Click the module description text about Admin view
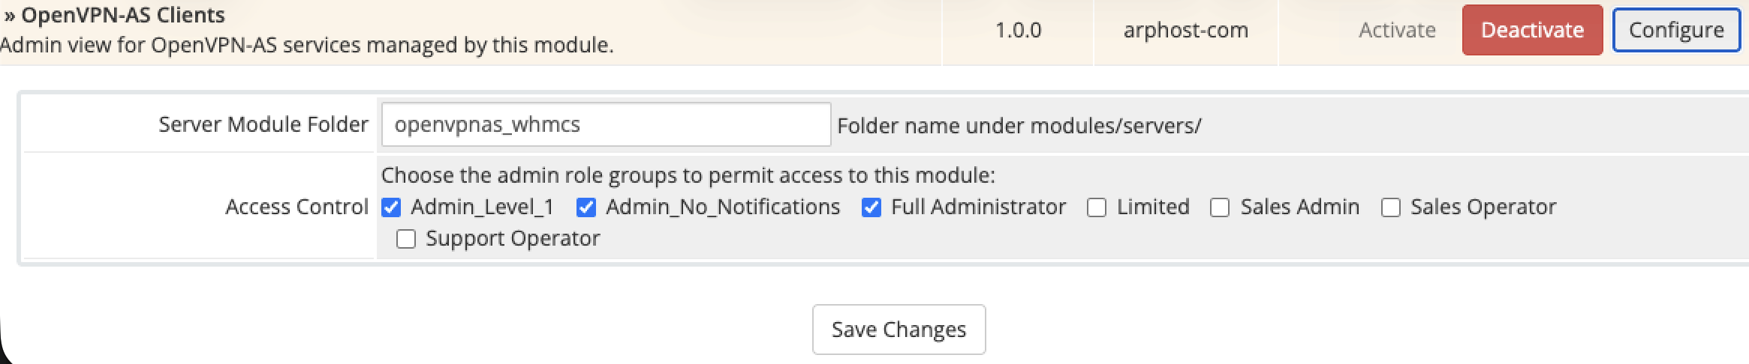The image size is (1749, 364). [306, 46]
